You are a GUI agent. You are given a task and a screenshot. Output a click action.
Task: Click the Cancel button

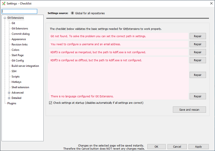[x=177, y=147]
